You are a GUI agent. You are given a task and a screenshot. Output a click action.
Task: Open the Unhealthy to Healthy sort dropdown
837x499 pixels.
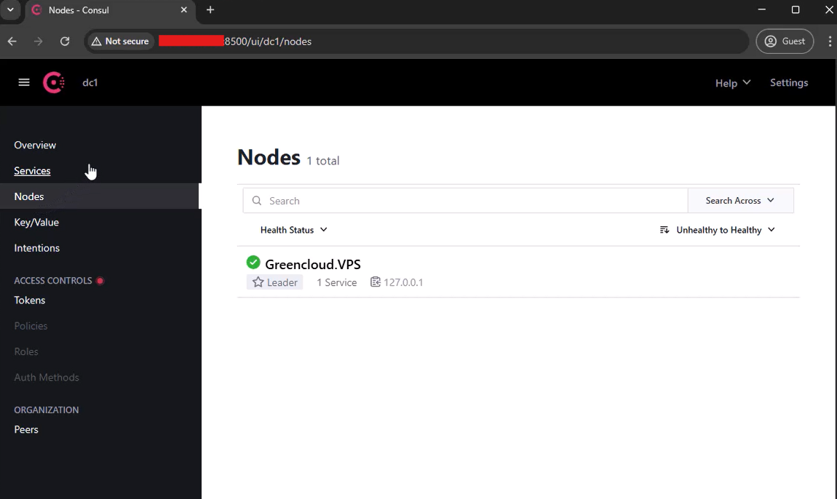pyautogui.click(x=718, y=230)
